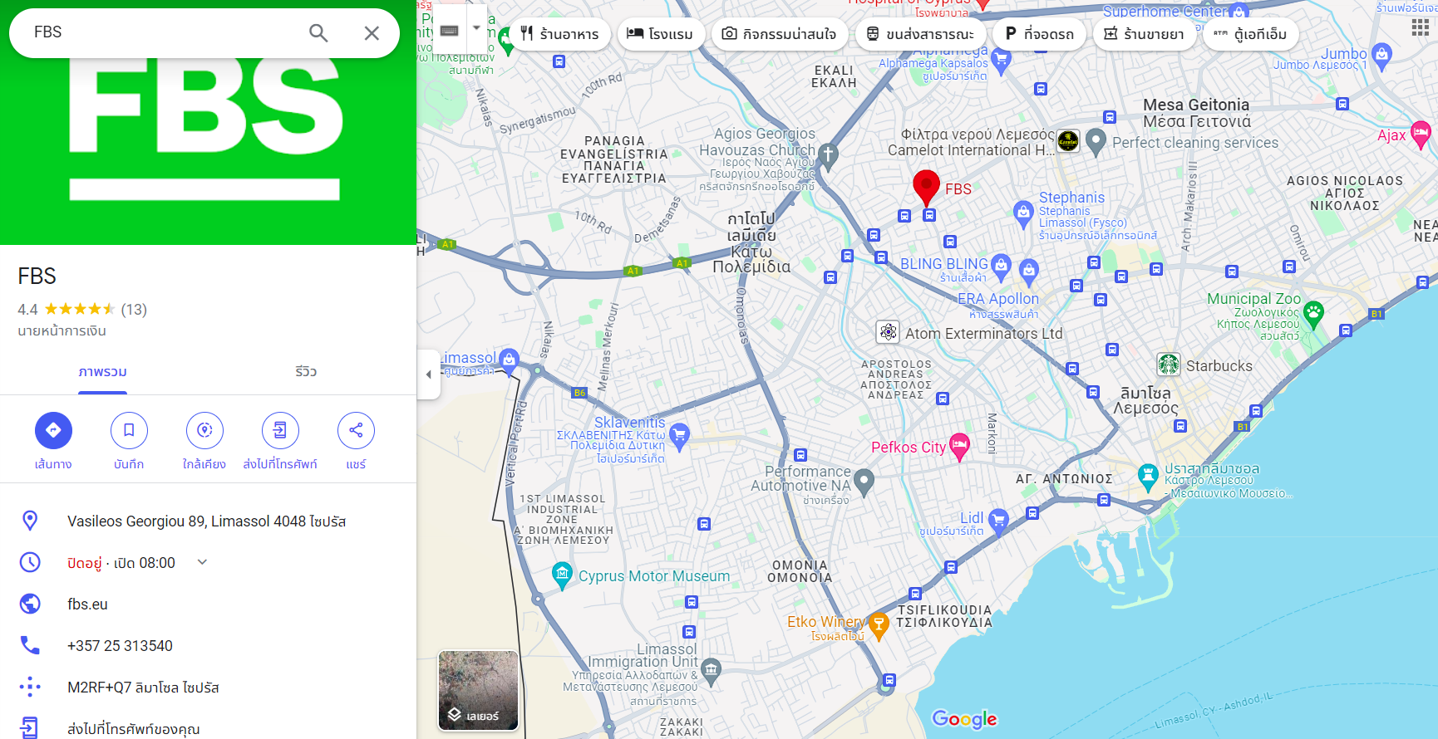This screenshot has width=1438, height=739.
Task: Expand the opening hours chevron
Action: point(202,562)
